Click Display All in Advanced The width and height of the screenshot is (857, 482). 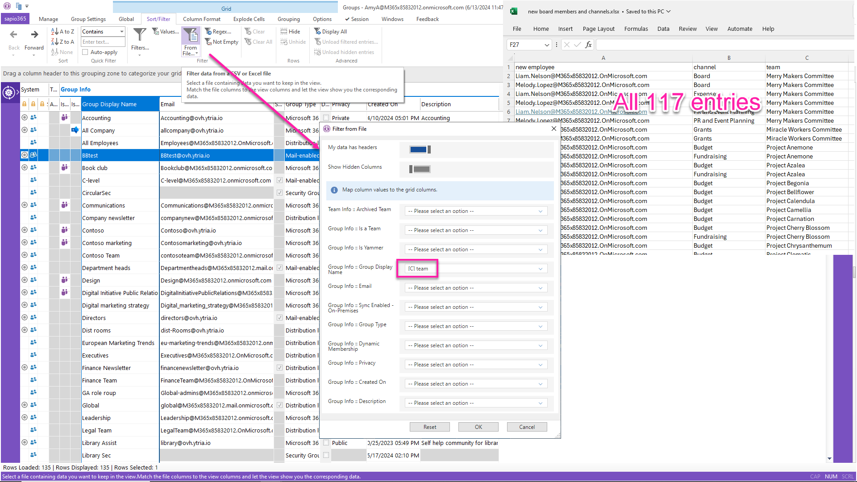pyautogui.click(x=330, y=32)
